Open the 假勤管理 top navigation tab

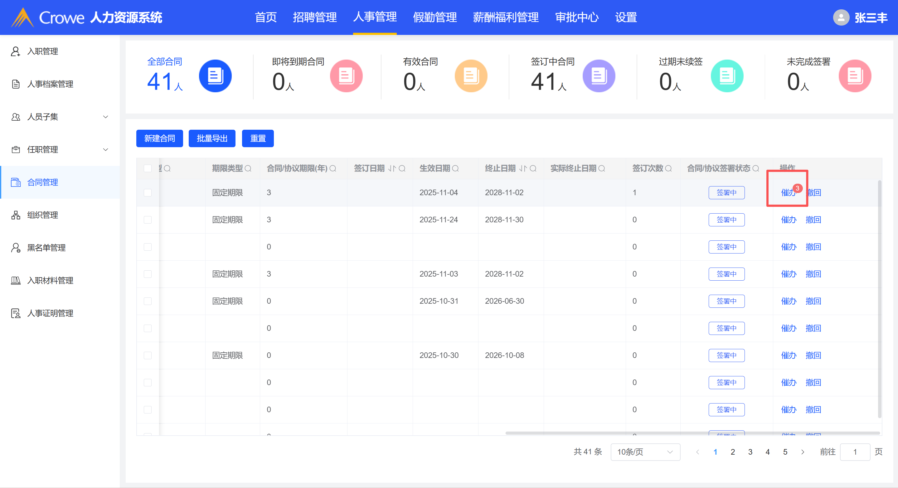click(x=434, y=17)
